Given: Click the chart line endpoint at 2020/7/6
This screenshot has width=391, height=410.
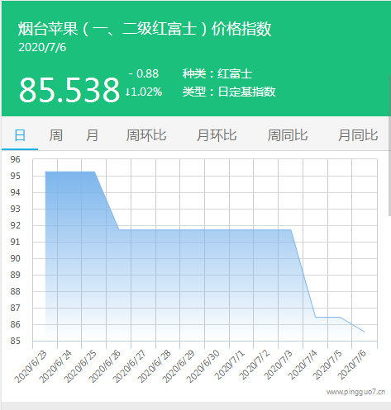Looking at the screenshot, I should (x=365, y=332).
